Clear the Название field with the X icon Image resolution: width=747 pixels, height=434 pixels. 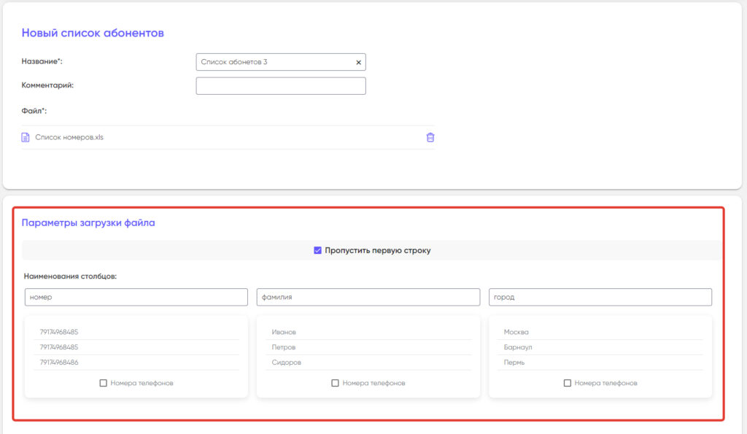tap(358, 63)
